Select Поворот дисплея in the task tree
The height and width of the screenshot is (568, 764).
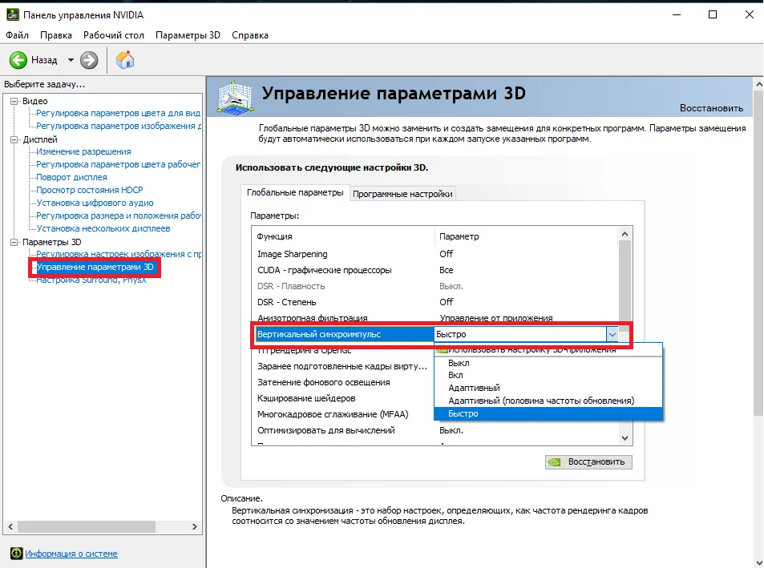tap(71, 177)
